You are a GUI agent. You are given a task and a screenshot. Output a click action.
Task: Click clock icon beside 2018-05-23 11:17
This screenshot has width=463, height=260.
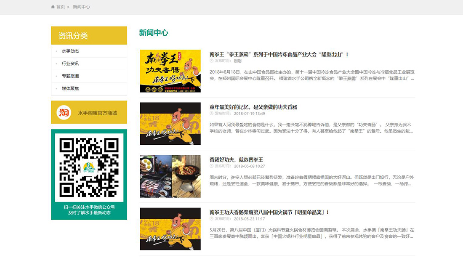(x=211, y=219)
